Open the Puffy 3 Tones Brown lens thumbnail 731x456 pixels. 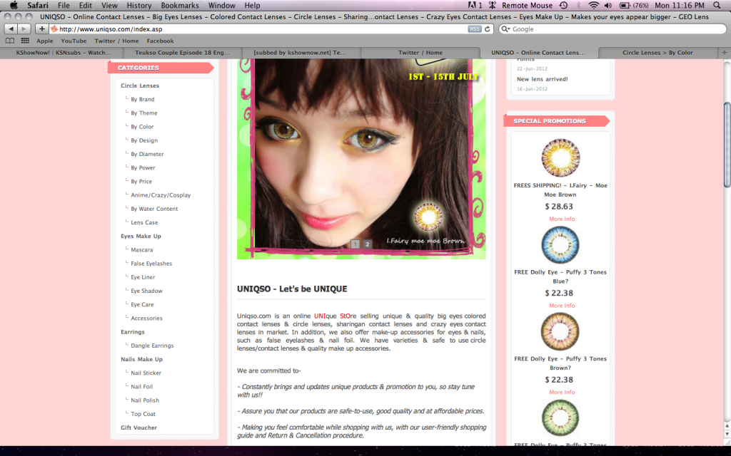click(560, 331)
